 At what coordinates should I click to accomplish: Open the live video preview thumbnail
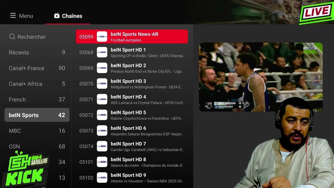coord(261,77)
